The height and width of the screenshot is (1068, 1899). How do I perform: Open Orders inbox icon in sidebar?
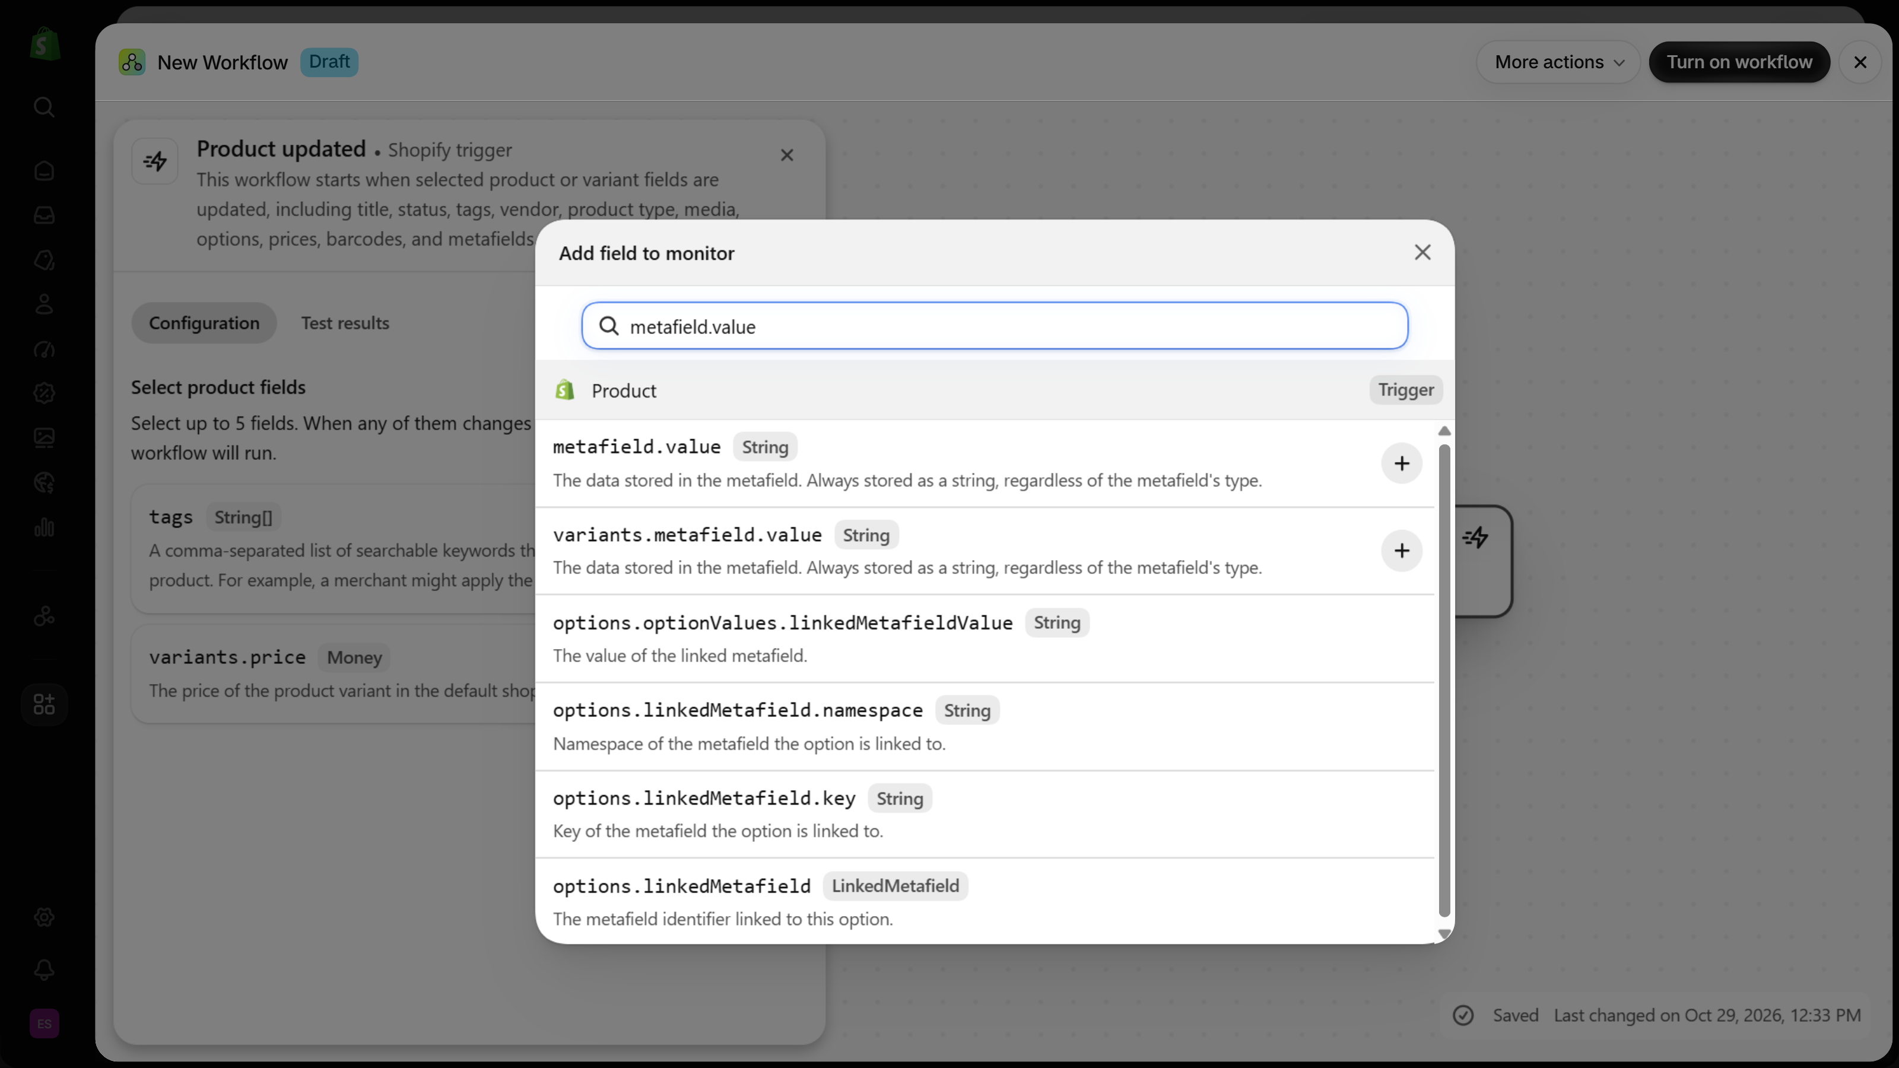tap(45, 215)
